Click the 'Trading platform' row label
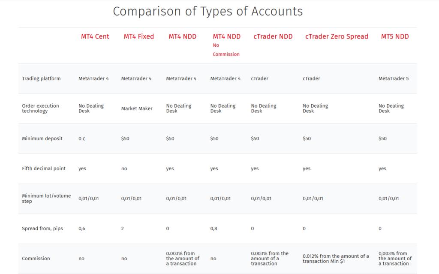This screenshot has height=274, width=439. point(41,78)
